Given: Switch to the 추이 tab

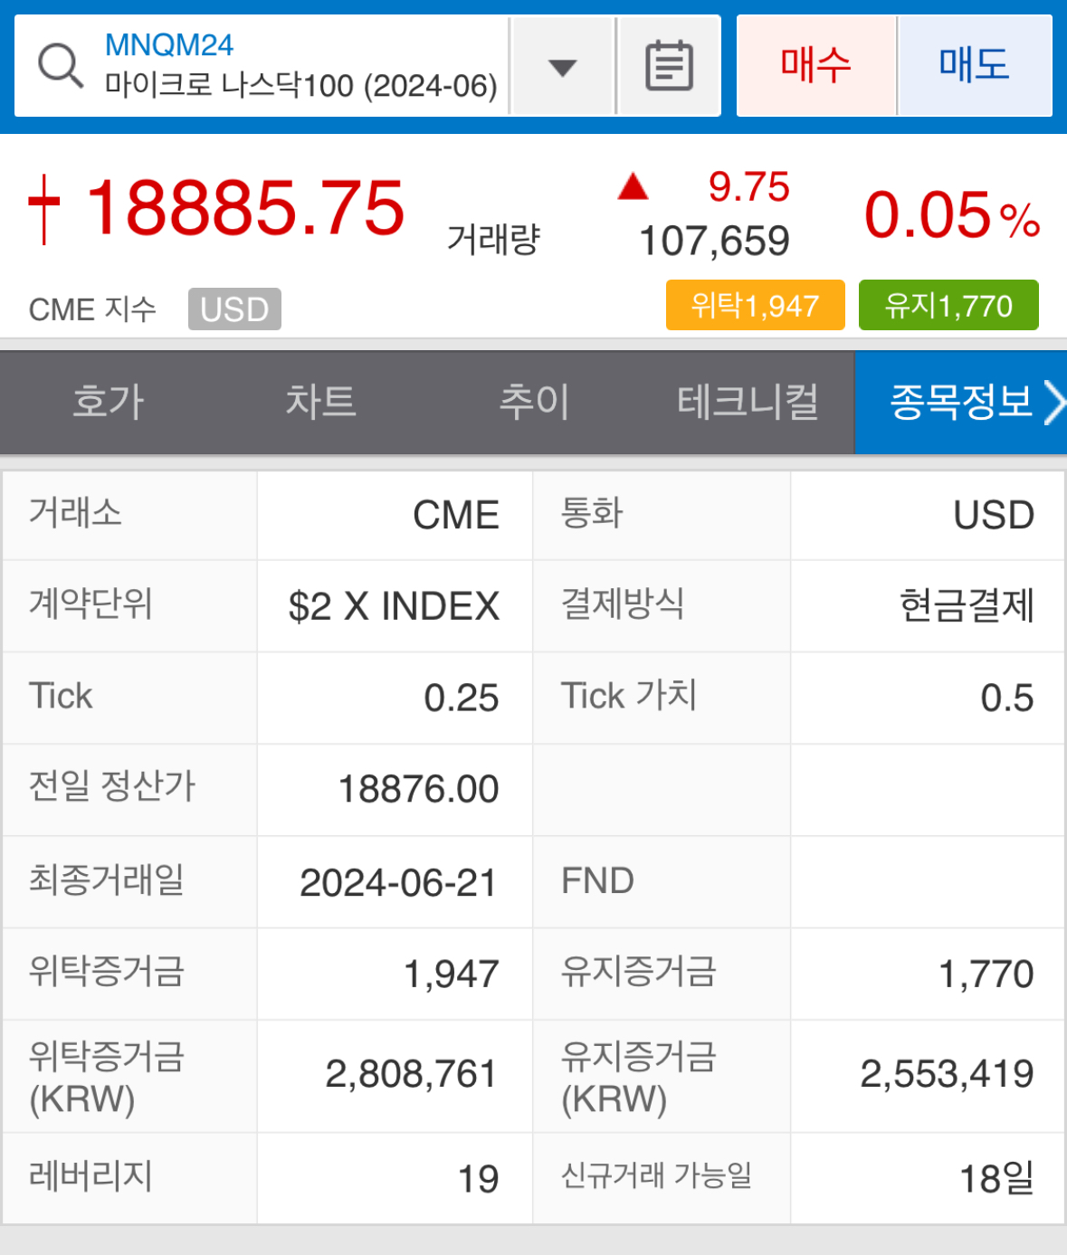Looking at the screenshot, I should [x=534, y=402].
